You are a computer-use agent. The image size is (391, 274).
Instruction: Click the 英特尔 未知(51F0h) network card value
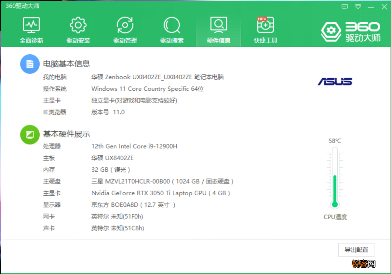pyautogui.click(x=117, y=216)
